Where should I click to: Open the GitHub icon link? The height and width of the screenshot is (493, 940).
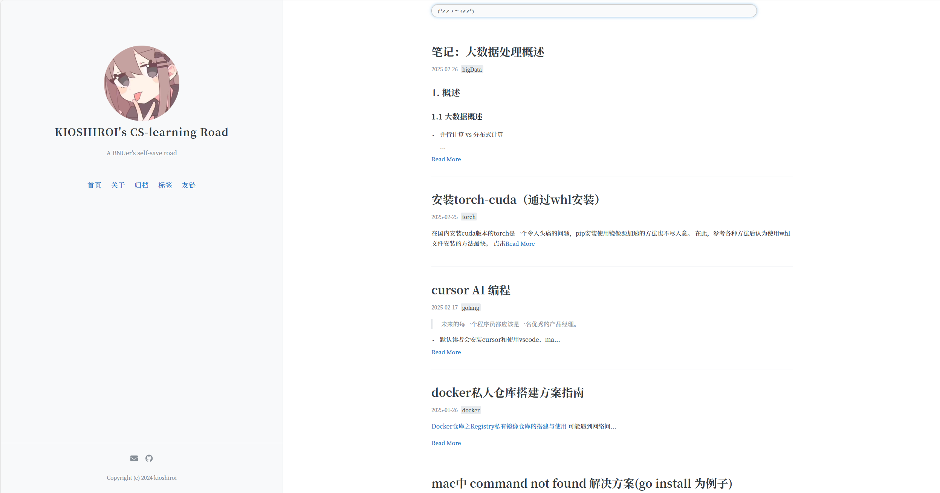(x=149, y=458)
